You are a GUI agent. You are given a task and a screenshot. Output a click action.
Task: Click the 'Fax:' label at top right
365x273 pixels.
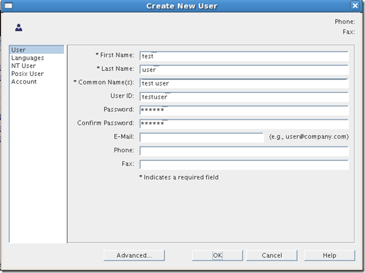point(348,32)
